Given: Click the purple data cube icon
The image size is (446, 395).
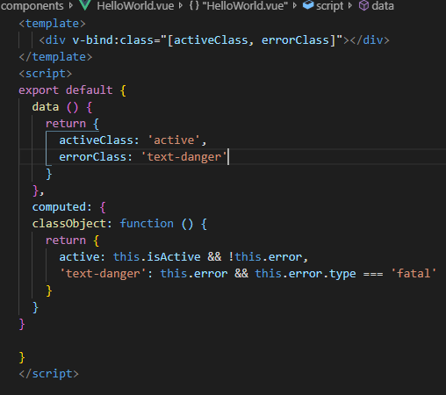Looking at the screenshot, I should click(363, 5).
